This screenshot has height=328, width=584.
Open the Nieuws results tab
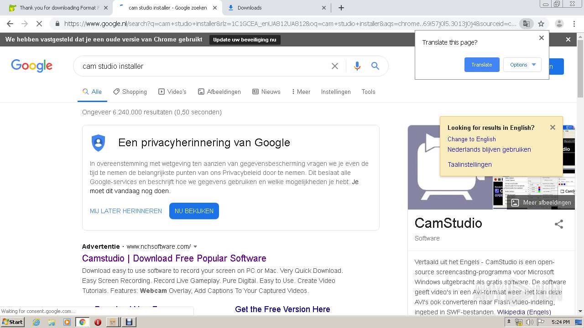tap(266, 92)
